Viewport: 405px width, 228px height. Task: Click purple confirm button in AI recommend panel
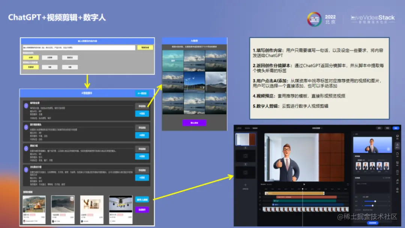click(194, 123)
